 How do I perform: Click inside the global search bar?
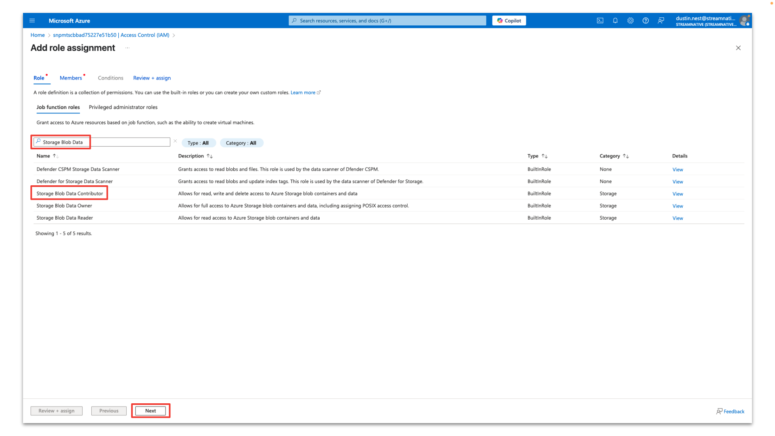(387, 20)
